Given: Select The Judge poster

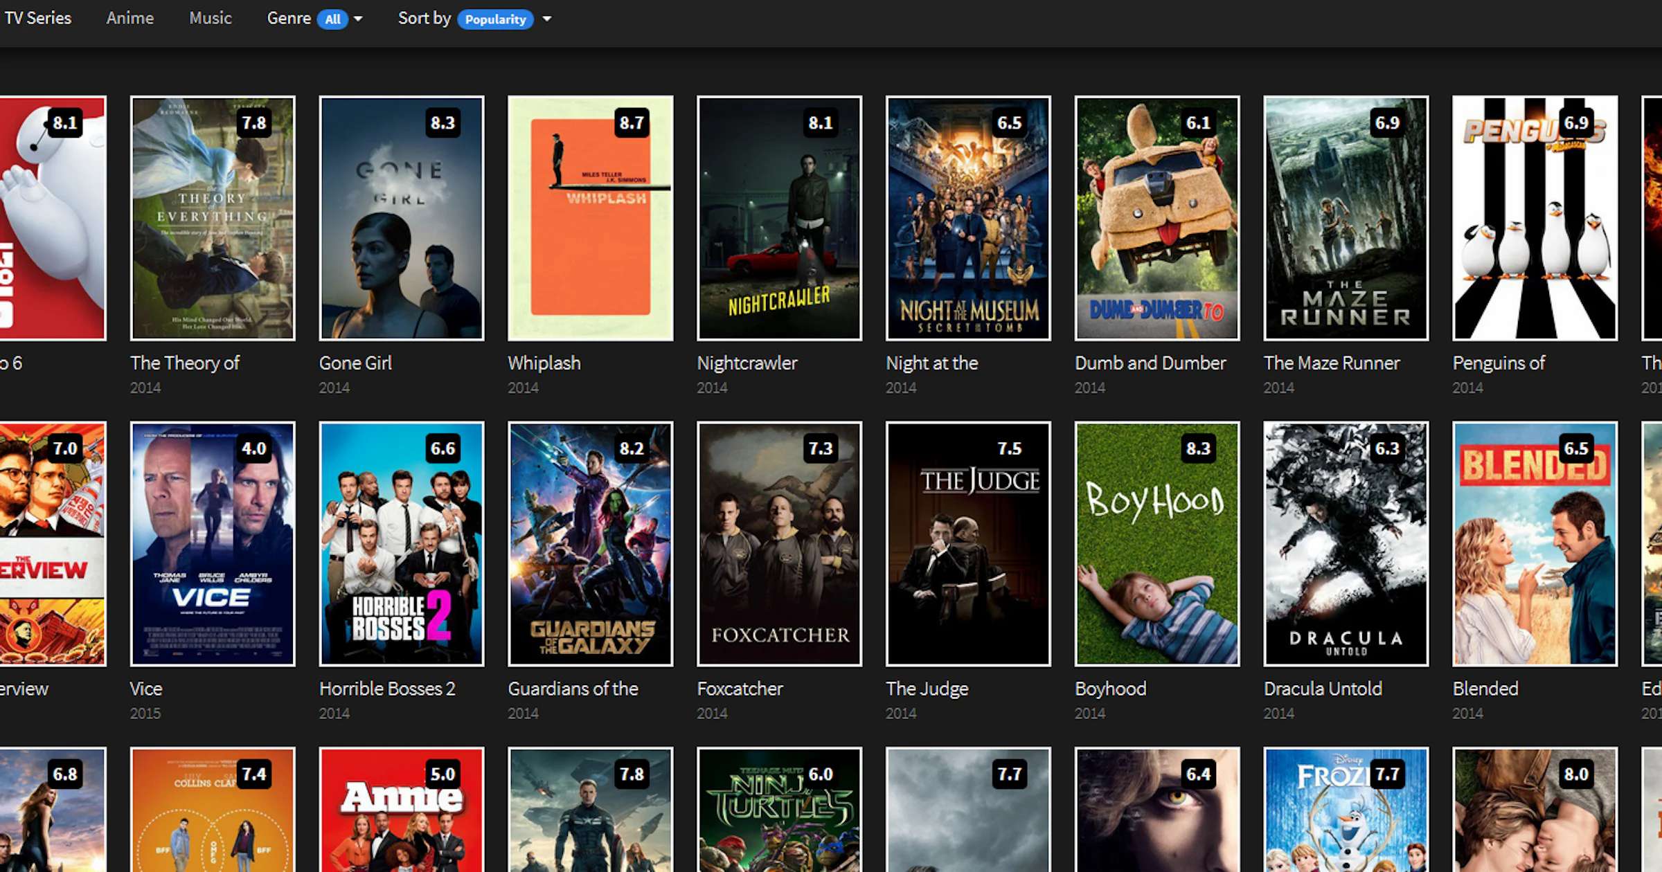Looking at the screenshot, I should tap(969, 544).
